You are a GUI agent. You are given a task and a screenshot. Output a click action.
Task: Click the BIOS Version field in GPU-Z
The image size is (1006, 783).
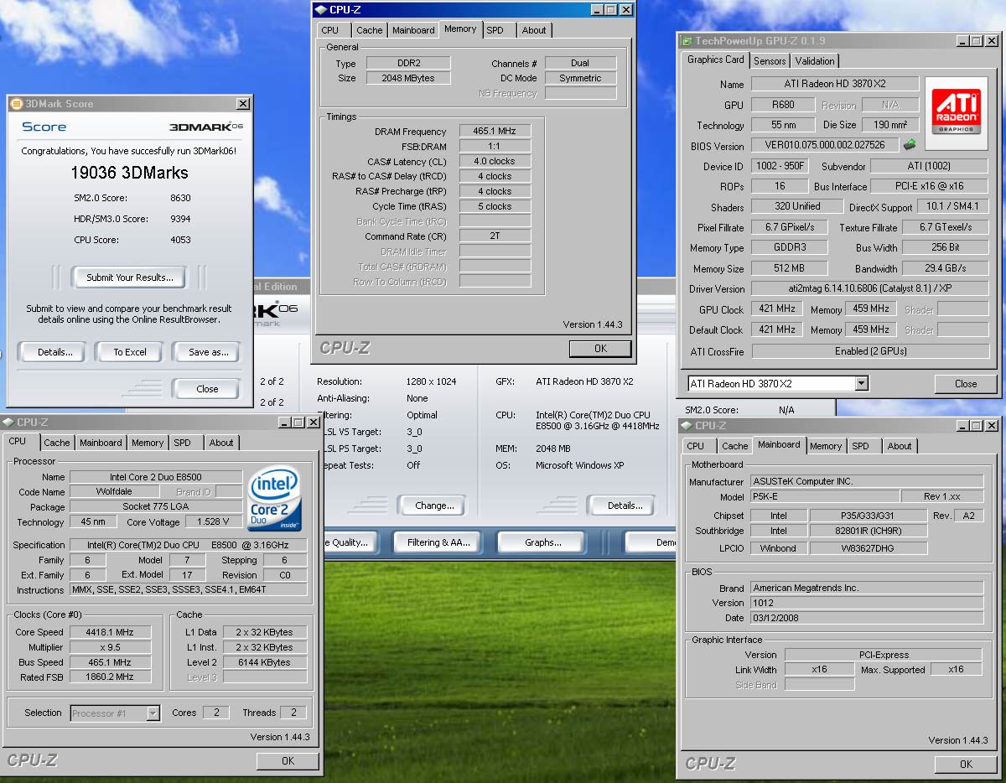825,146
